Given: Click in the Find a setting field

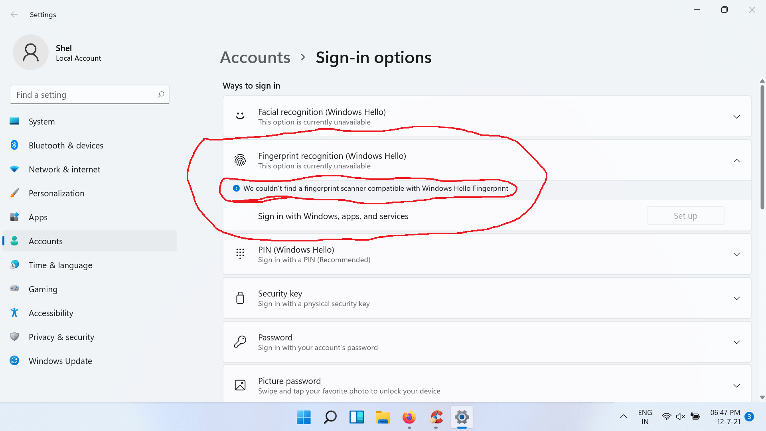Looking at the screenshot, I should [x=84, y=95].
